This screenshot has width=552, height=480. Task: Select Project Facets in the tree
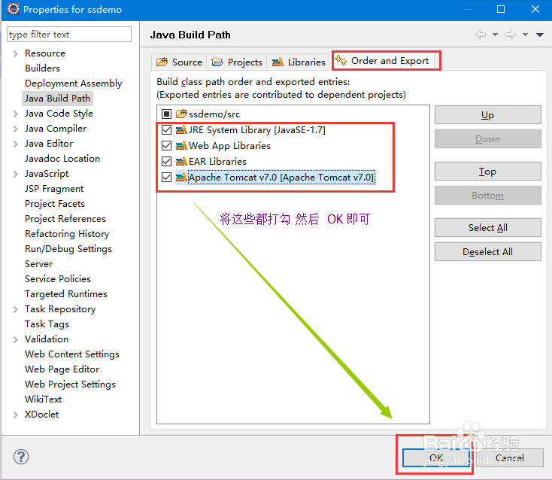pos(55,204)
